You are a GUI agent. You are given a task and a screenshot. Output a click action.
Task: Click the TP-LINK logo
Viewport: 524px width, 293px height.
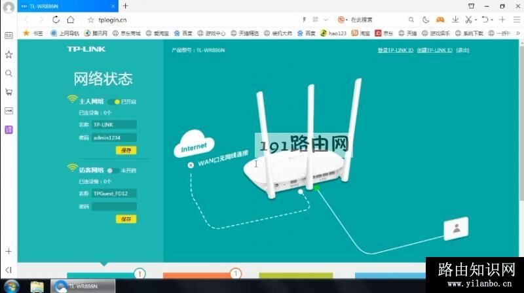click(x=86, y=49)
